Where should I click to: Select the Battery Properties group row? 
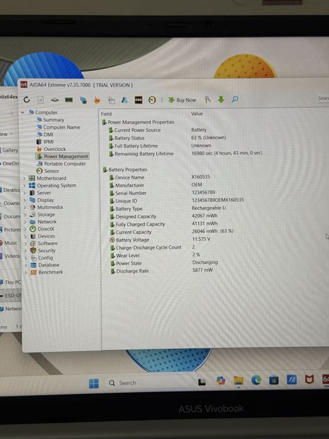pos(125,169)
